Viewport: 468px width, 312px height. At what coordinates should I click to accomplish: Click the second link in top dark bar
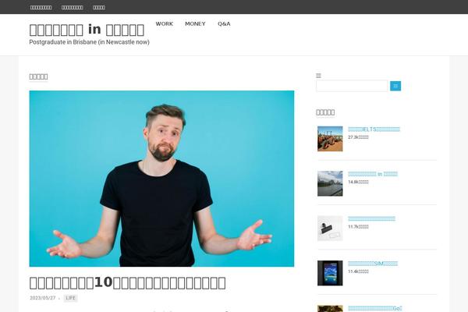[73, 8]
